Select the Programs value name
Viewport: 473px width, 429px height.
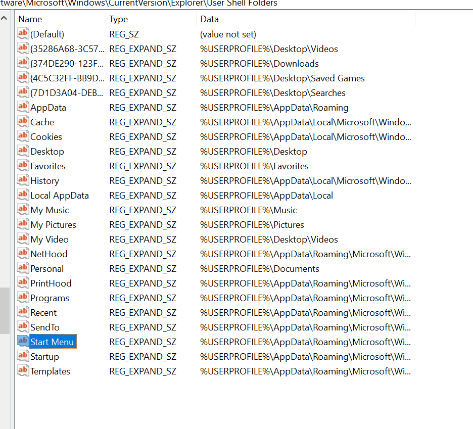coord(50,298)
